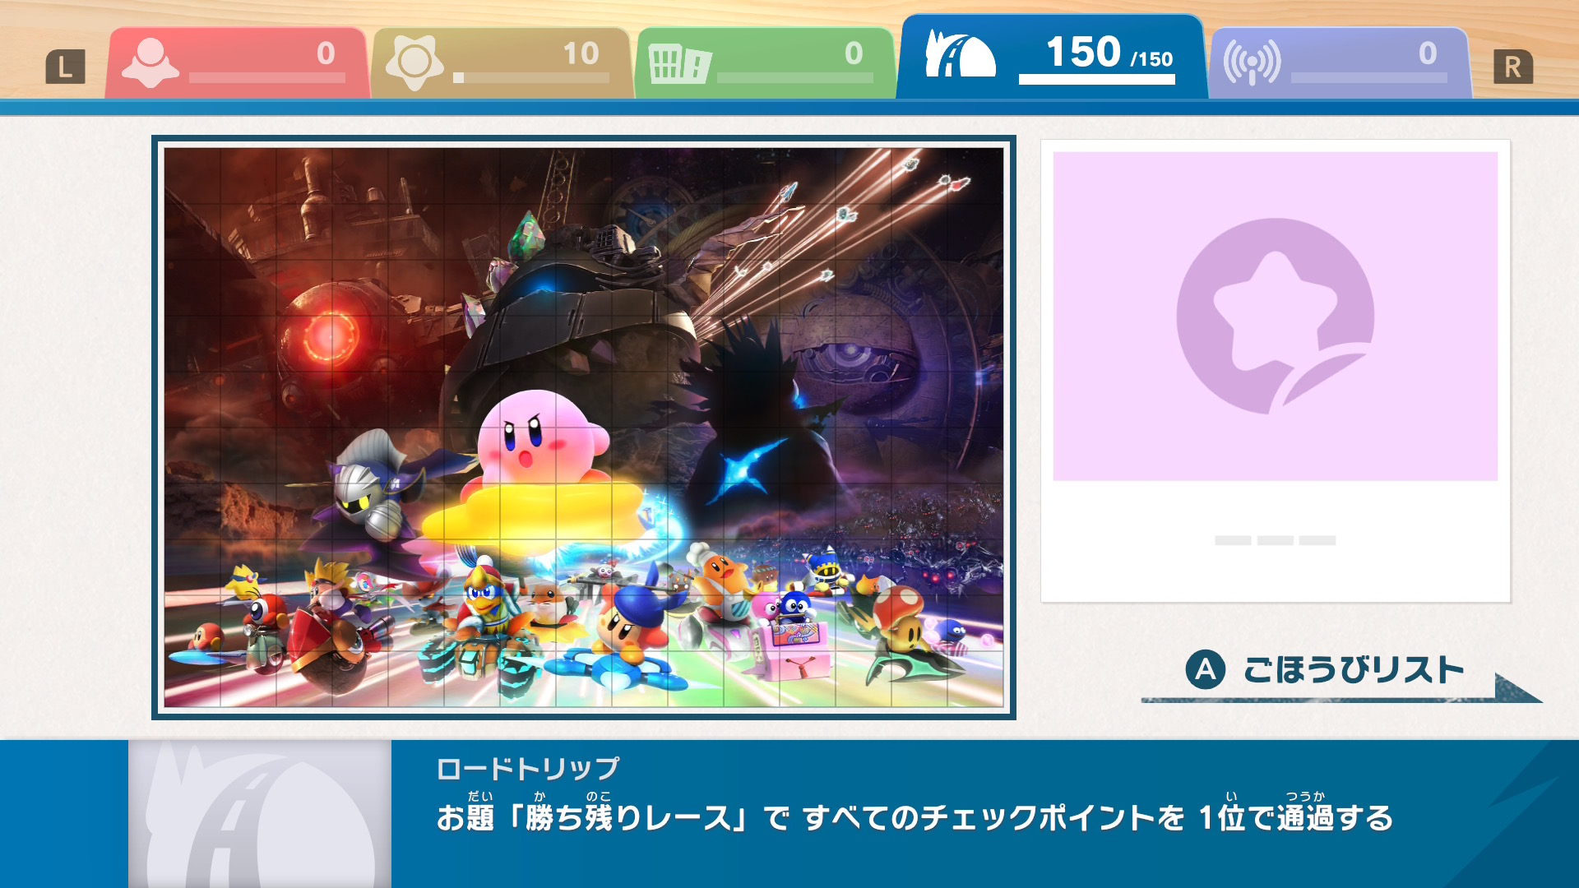The width and height of the screenshot is (1579, 888).
Task: Click the L shoulder button icon
Action: coord(65,67)
